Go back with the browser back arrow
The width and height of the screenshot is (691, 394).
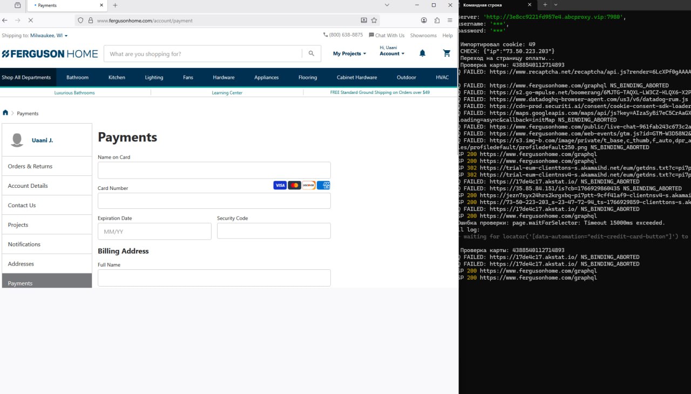(x=5, y=21)
